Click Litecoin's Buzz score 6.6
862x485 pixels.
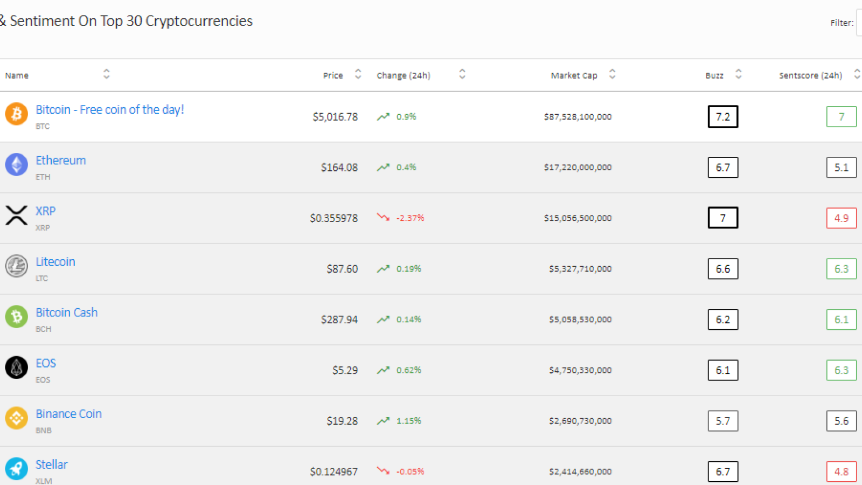[x=723, y=269]
